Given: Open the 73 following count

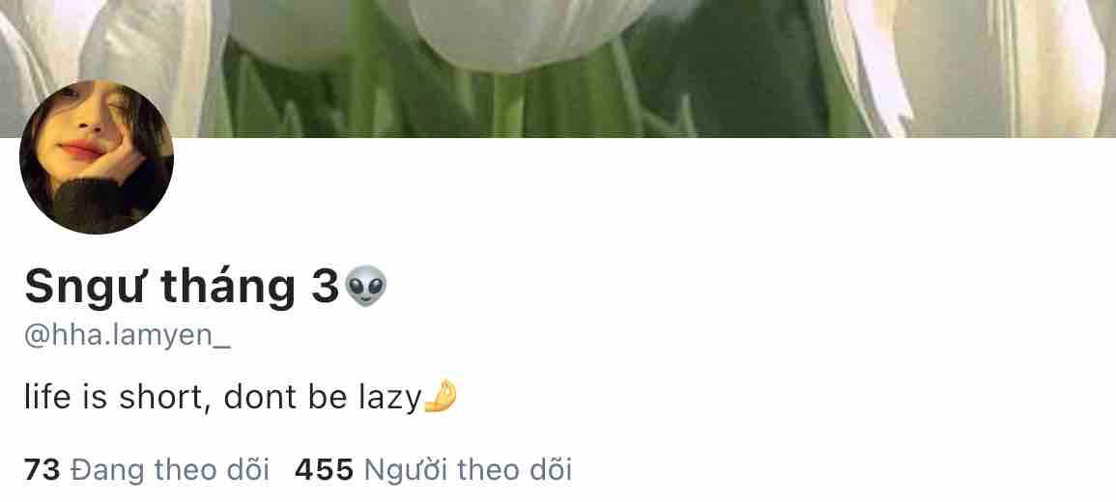Looking at the screenshot, I should point(42,470).
